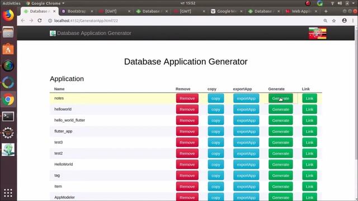Export the tag application
The width and height of the screenshot is (358, 201).
(x=246, y=175)
